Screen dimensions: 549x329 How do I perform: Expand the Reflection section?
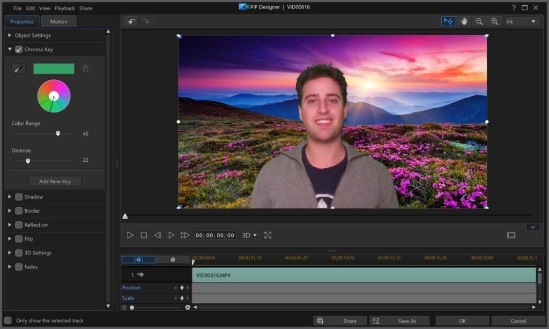pos(10,225)
